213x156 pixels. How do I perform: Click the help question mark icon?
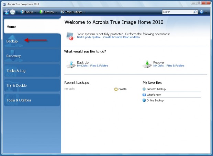(202, 12)
